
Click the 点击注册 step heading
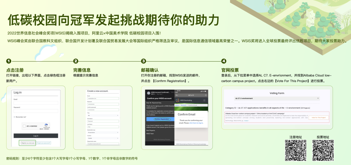tap(15, 70)
